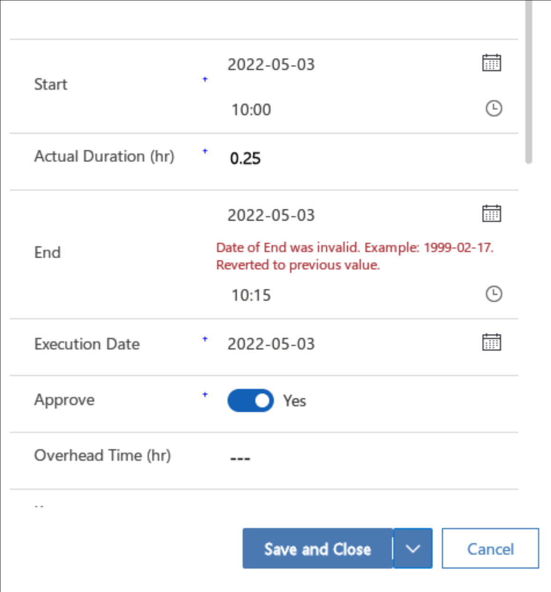551x592 pixels.
Task: Open the Start time clock picker
Action: (x=493, y=108)
